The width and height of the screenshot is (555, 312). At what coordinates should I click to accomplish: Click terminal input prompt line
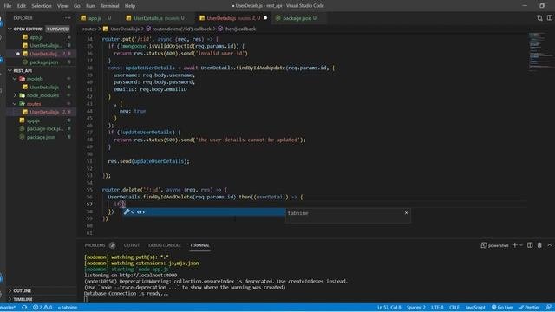[86, 299]
